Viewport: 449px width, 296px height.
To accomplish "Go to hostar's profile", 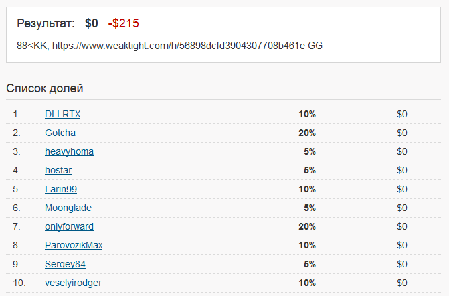I will [58, 170].
